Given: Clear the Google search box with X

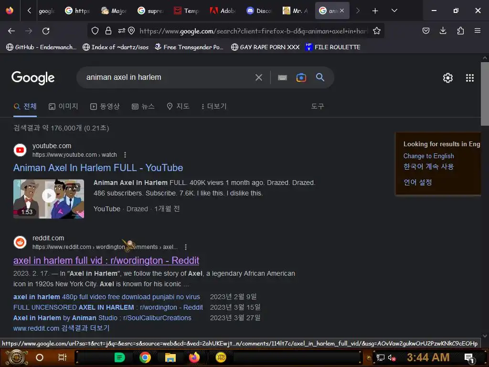Looking at the screenshot, I should point(258,77).
